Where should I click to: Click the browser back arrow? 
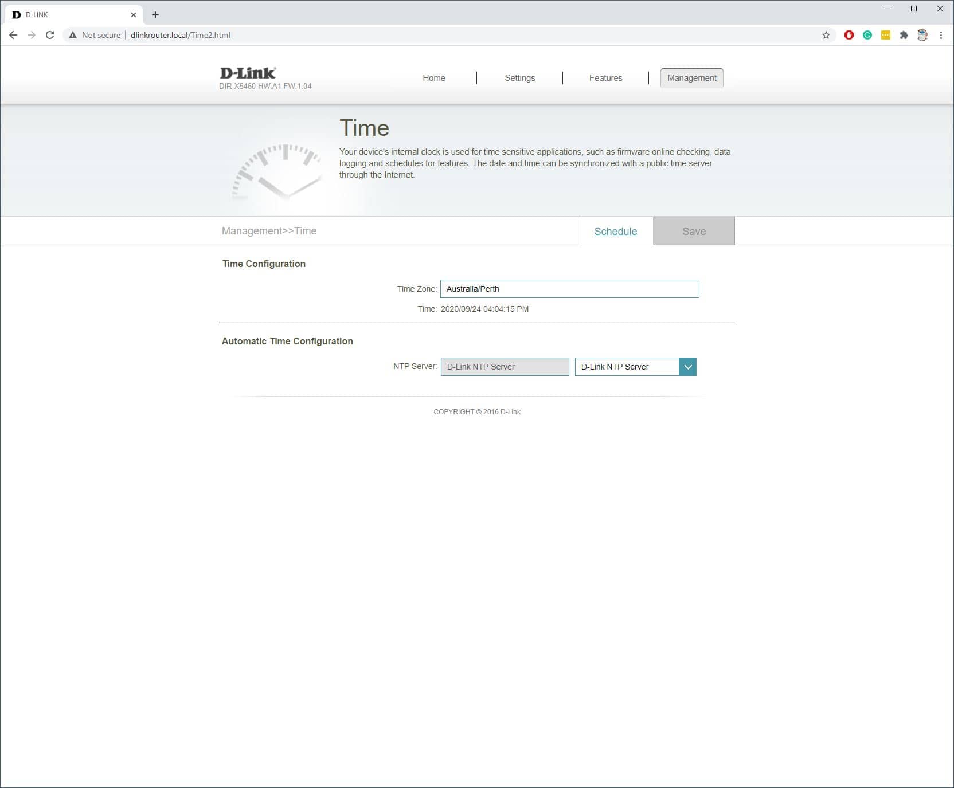13,35
